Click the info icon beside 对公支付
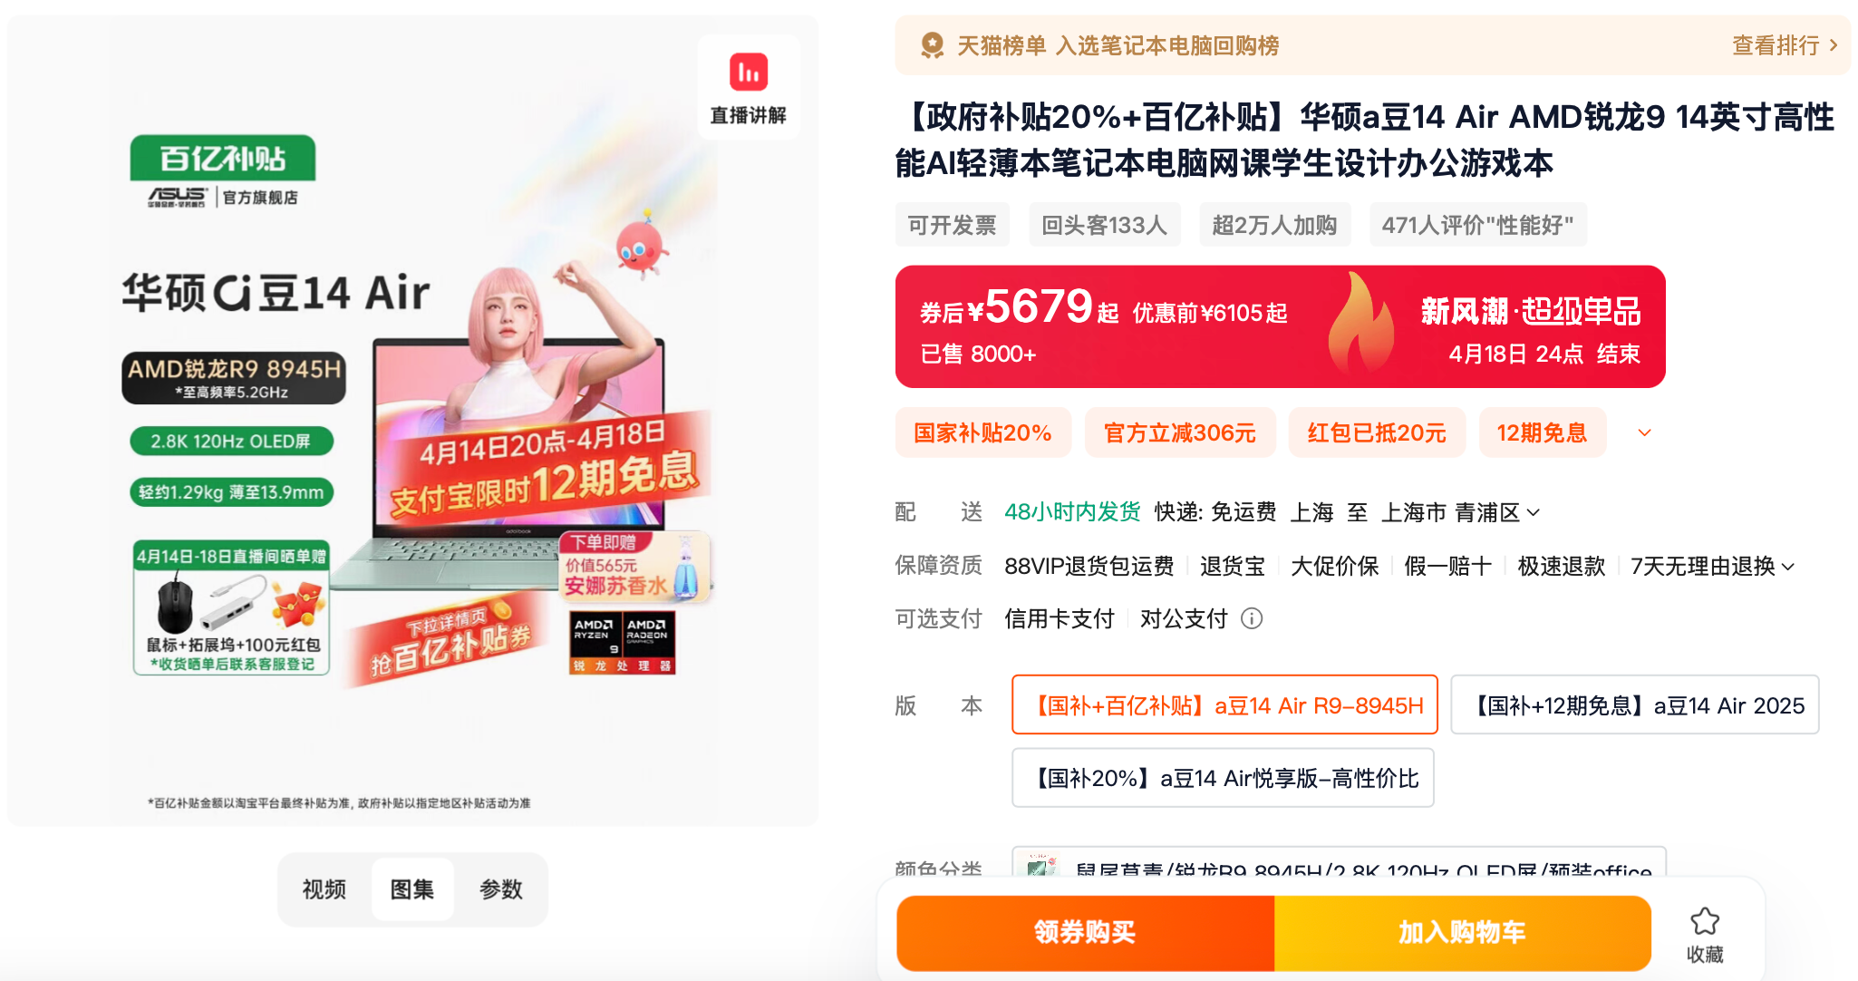 (x=1252, y=618)
